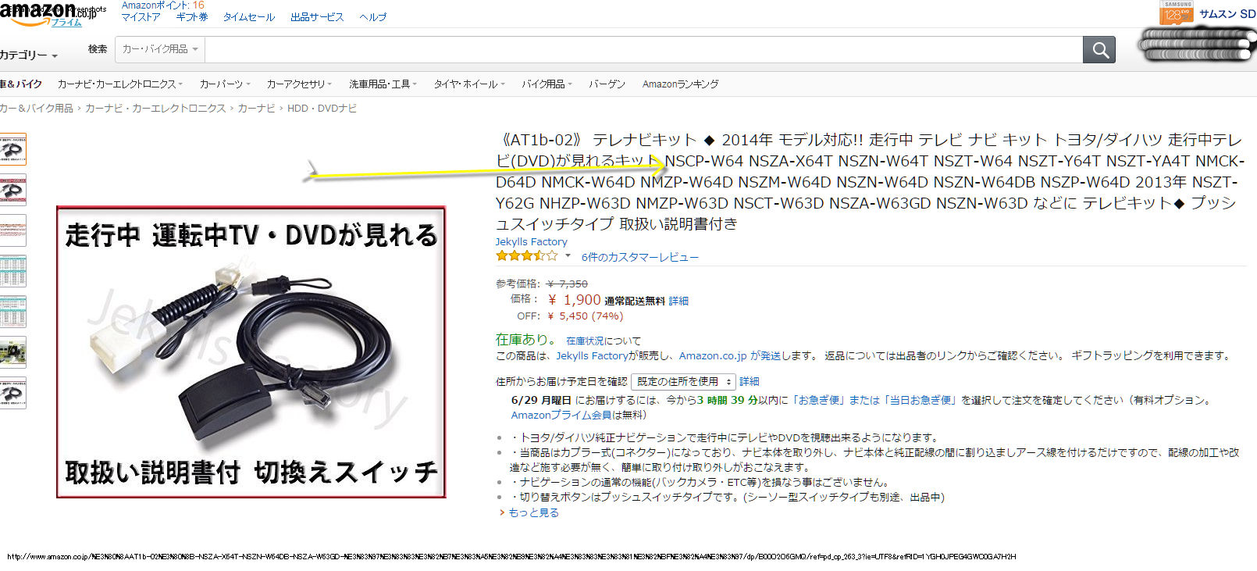Select the third product thumbnail with red text
Screen dimensions: 1257x571
click(x=12, y=230)
